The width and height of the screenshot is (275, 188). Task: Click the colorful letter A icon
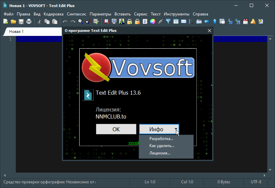coord(122,21)
